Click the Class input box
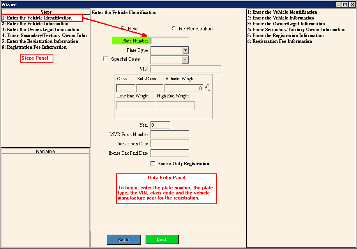Image resolution: width=357 pixels, height=249 pixels. coord(125,88)
